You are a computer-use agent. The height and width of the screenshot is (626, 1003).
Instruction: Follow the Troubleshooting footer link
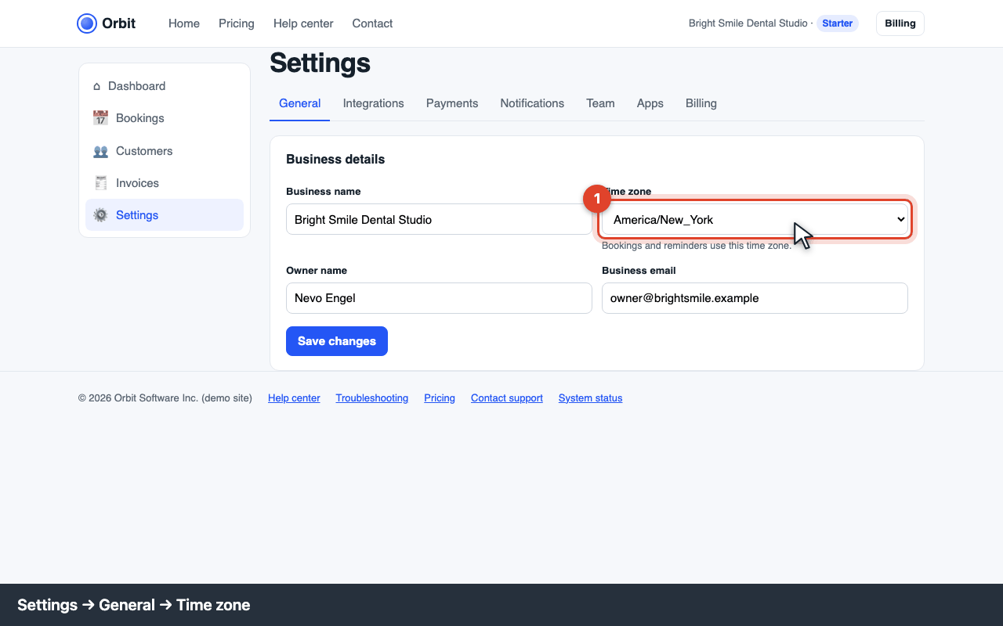(372, 398)
